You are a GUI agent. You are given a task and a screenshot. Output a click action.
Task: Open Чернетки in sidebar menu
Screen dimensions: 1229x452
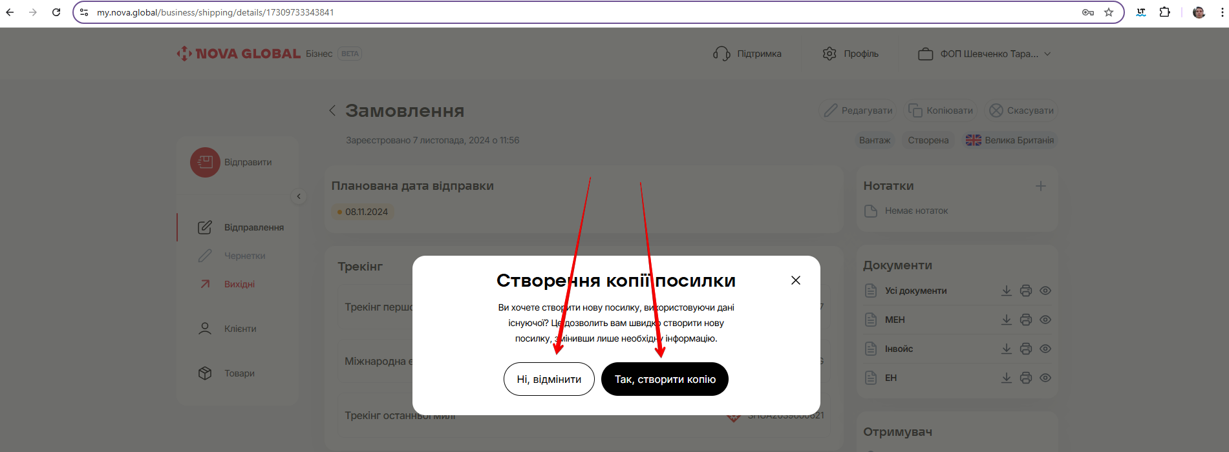[x=244, y=256]
